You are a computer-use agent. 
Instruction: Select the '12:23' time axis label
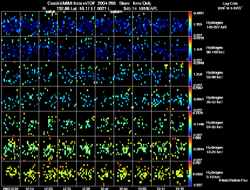point(48,188)
